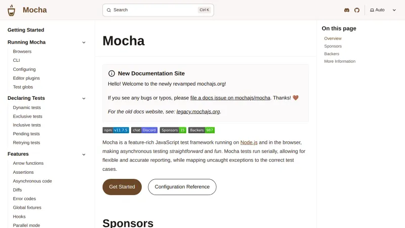Click the Get Started button
The height and width of the screenshot is (228, 405).
pos(122,186)
